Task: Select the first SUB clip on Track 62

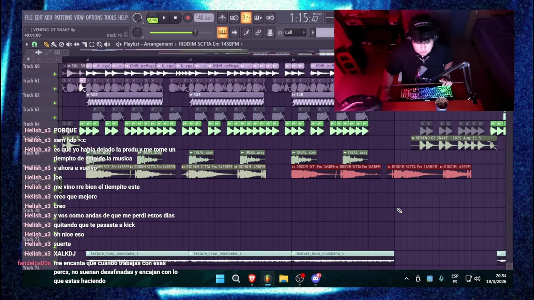Action: 124,99
